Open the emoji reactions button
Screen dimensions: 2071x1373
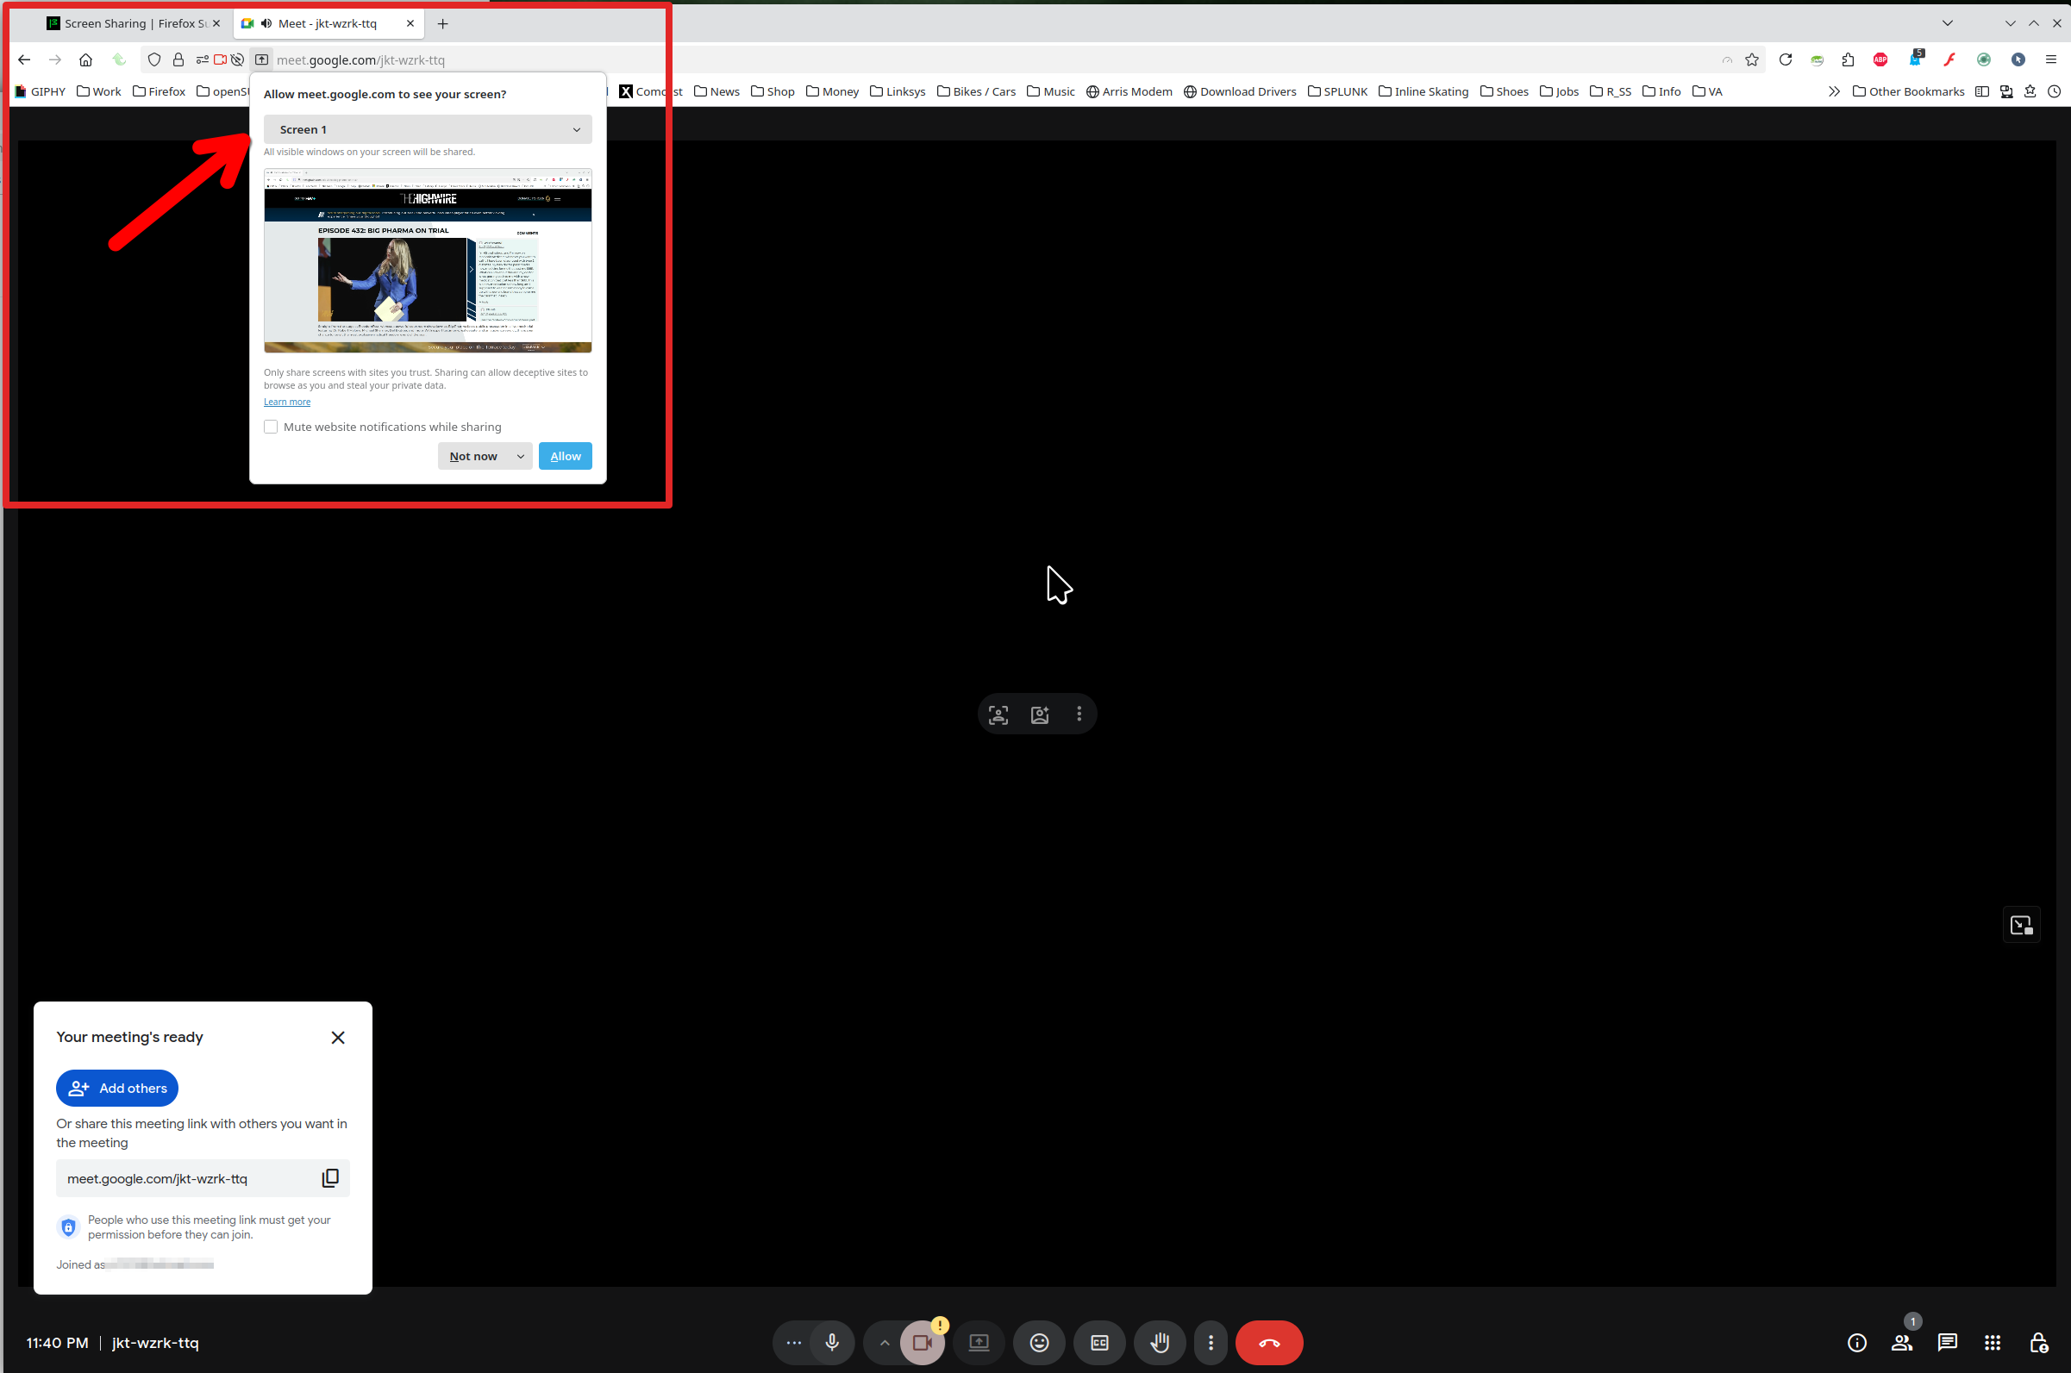(x=1039, y=1342)
